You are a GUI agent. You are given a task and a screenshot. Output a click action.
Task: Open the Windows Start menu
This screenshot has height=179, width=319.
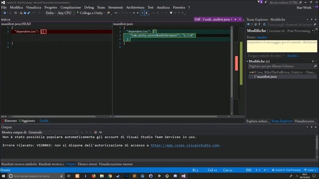point(3,176)
